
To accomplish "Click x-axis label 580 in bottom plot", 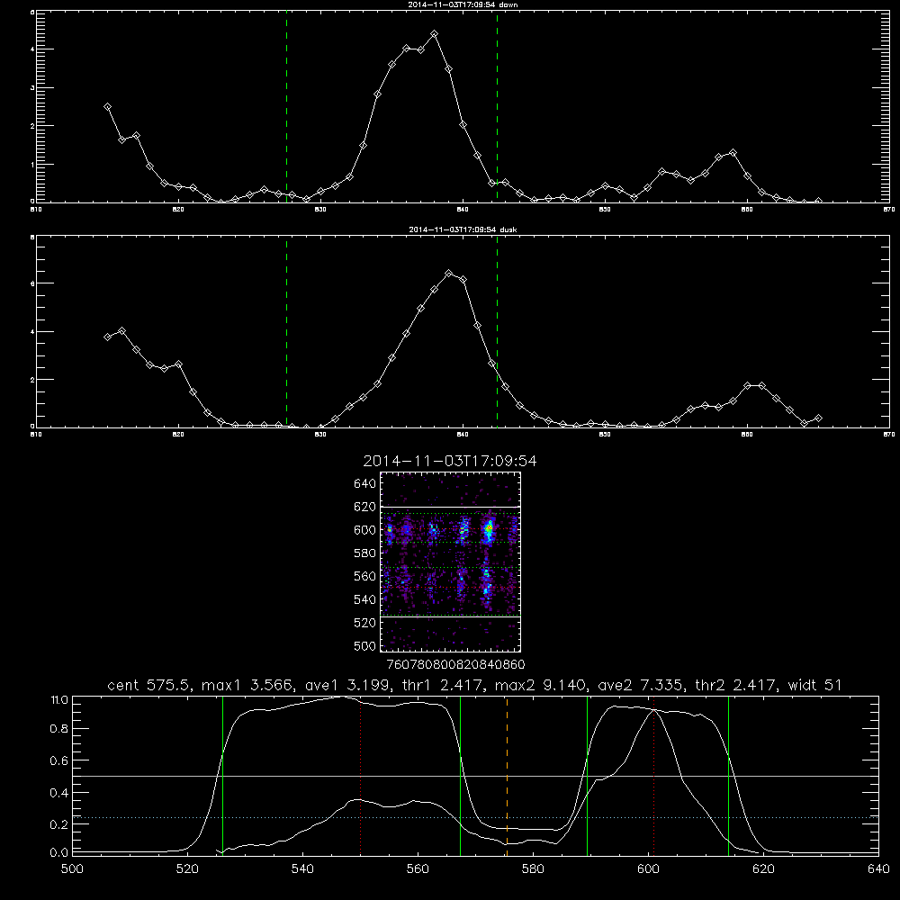I will point(533,869).
